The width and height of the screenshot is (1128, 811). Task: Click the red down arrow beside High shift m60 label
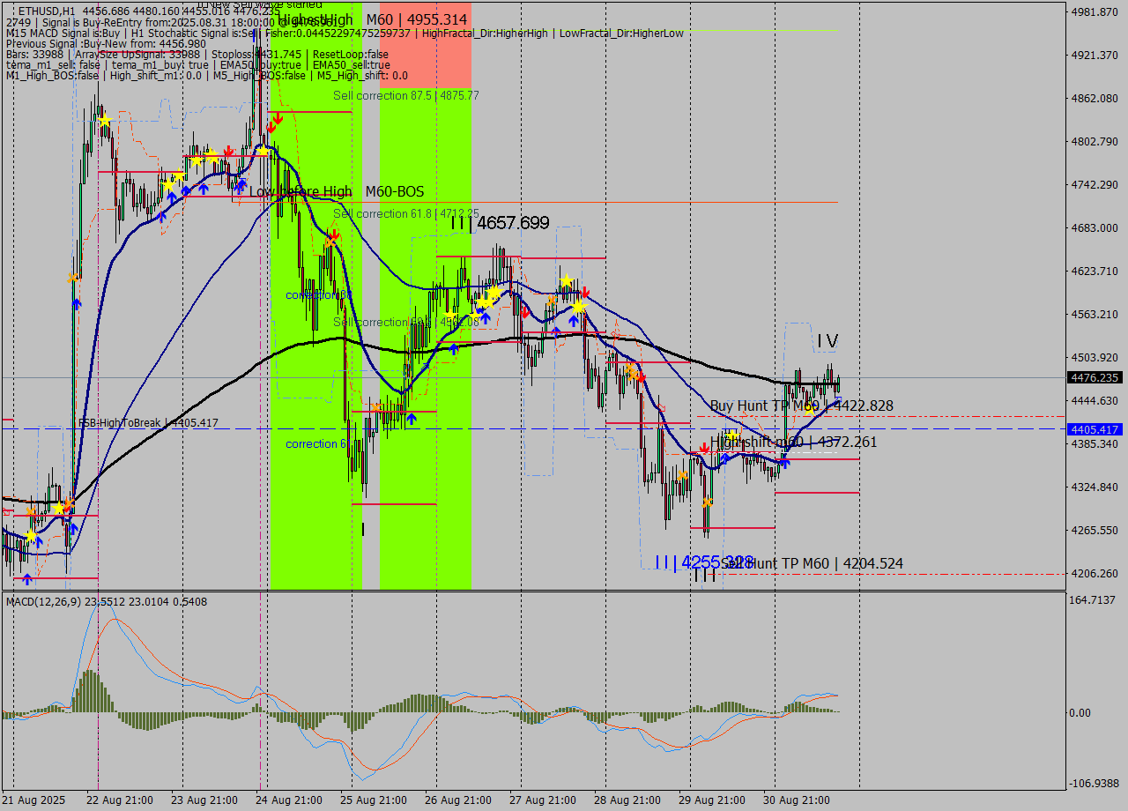pyautogui.click(x=704, y=449)
